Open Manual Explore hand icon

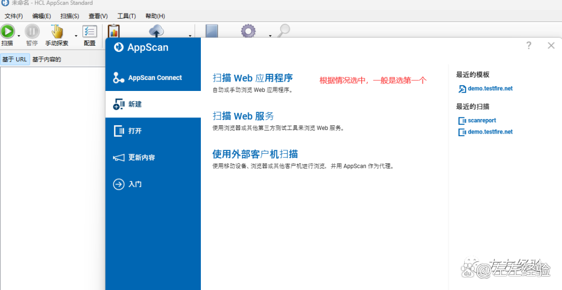pyautogui.click(x=57, y=32)
